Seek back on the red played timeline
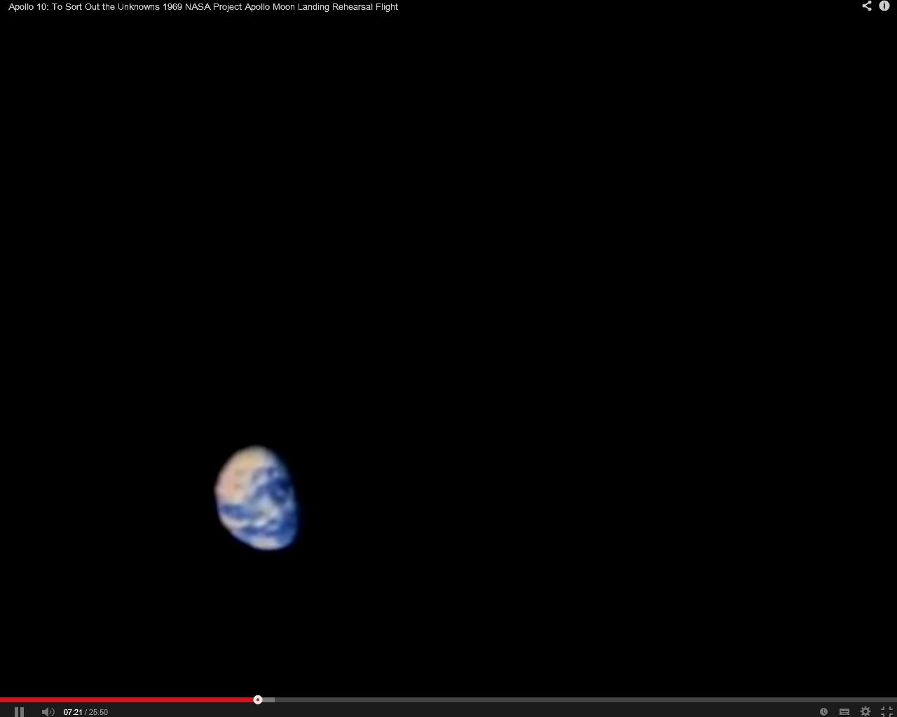Image resolution: width=897 pixels, height=717 pixels. [127, 699]
